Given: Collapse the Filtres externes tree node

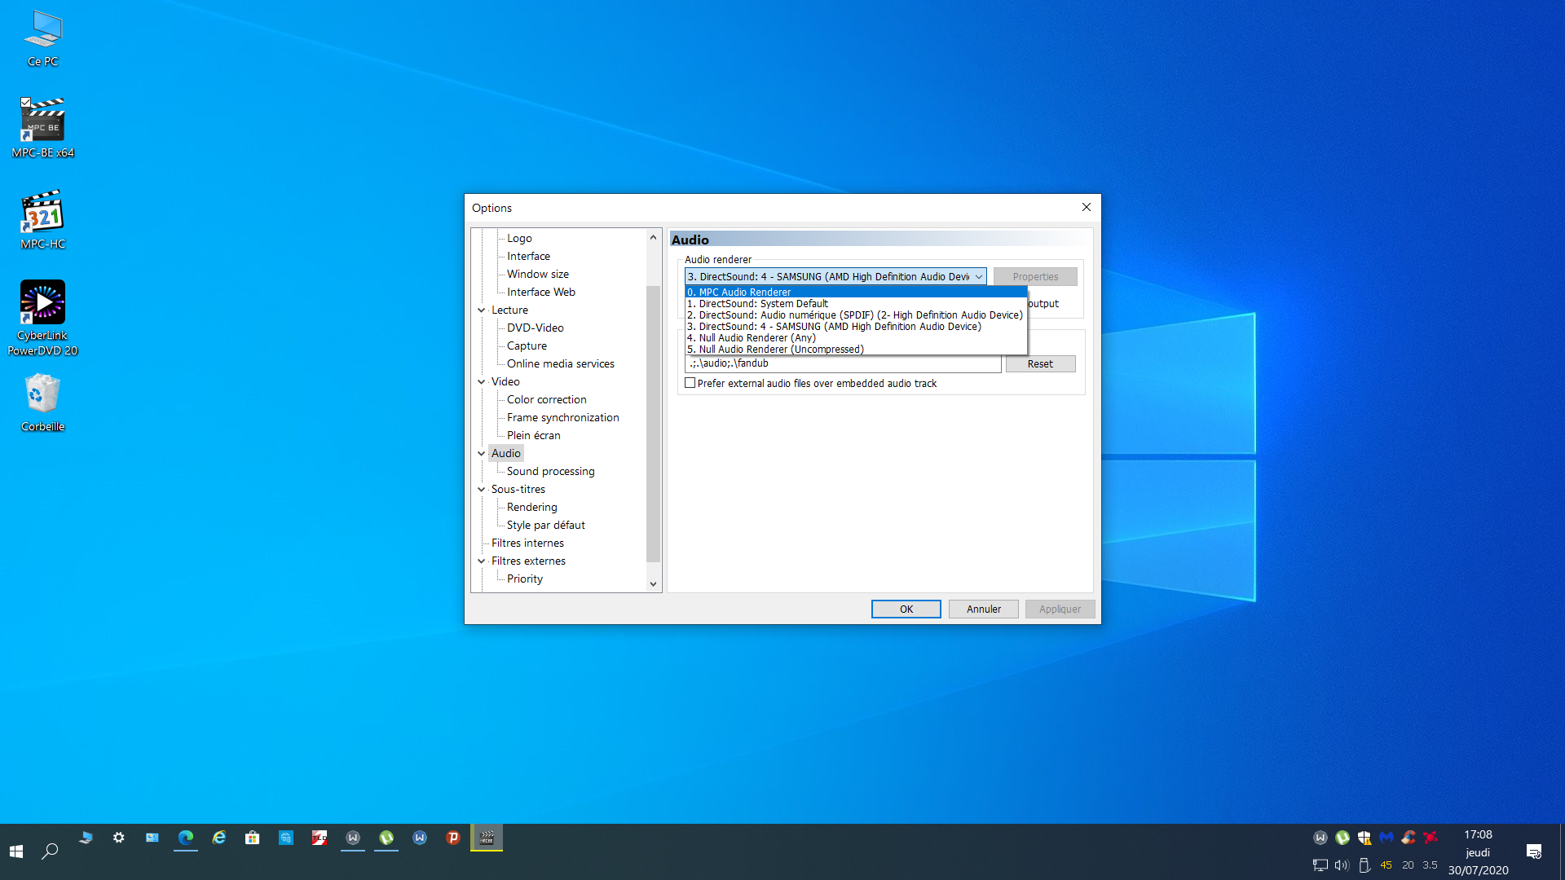Looking at the screenshot, I should [x=482, y=561].
